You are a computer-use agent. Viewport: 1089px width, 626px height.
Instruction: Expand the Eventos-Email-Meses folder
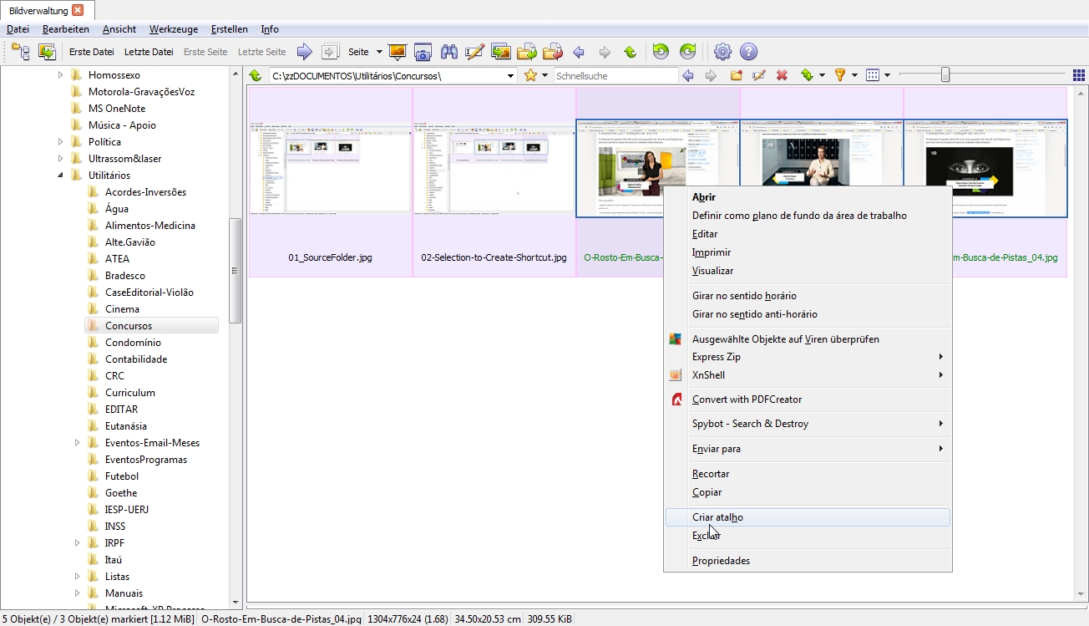[77, 443]
